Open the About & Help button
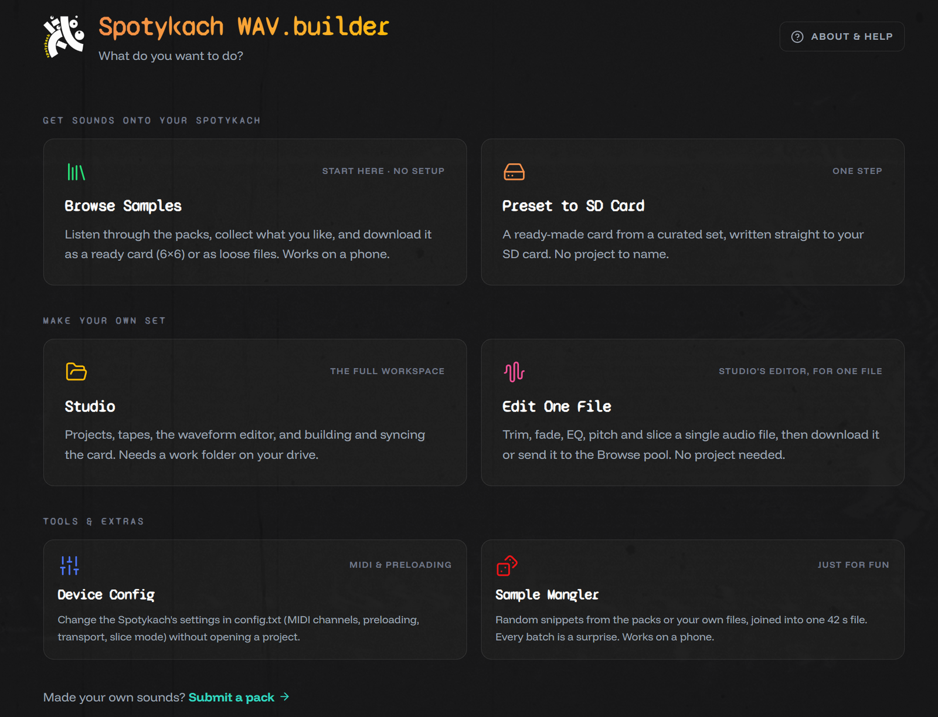The width and height of the screenshot is (938, 717). (842, 36)
